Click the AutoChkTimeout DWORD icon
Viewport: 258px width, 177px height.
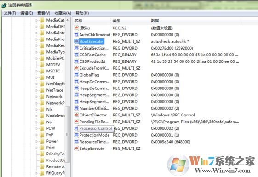coord(76,34)
